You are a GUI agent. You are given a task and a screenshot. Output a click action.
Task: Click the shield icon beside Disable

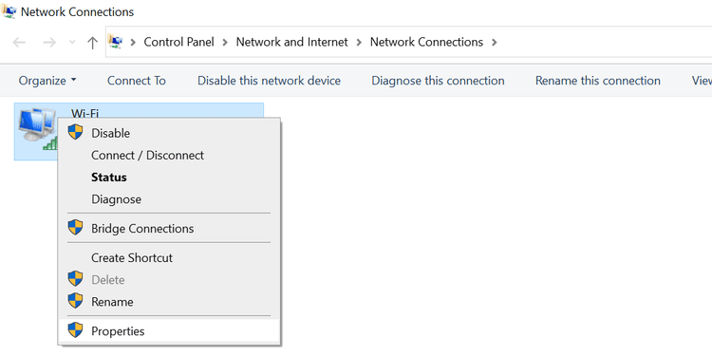pos(75,133)
